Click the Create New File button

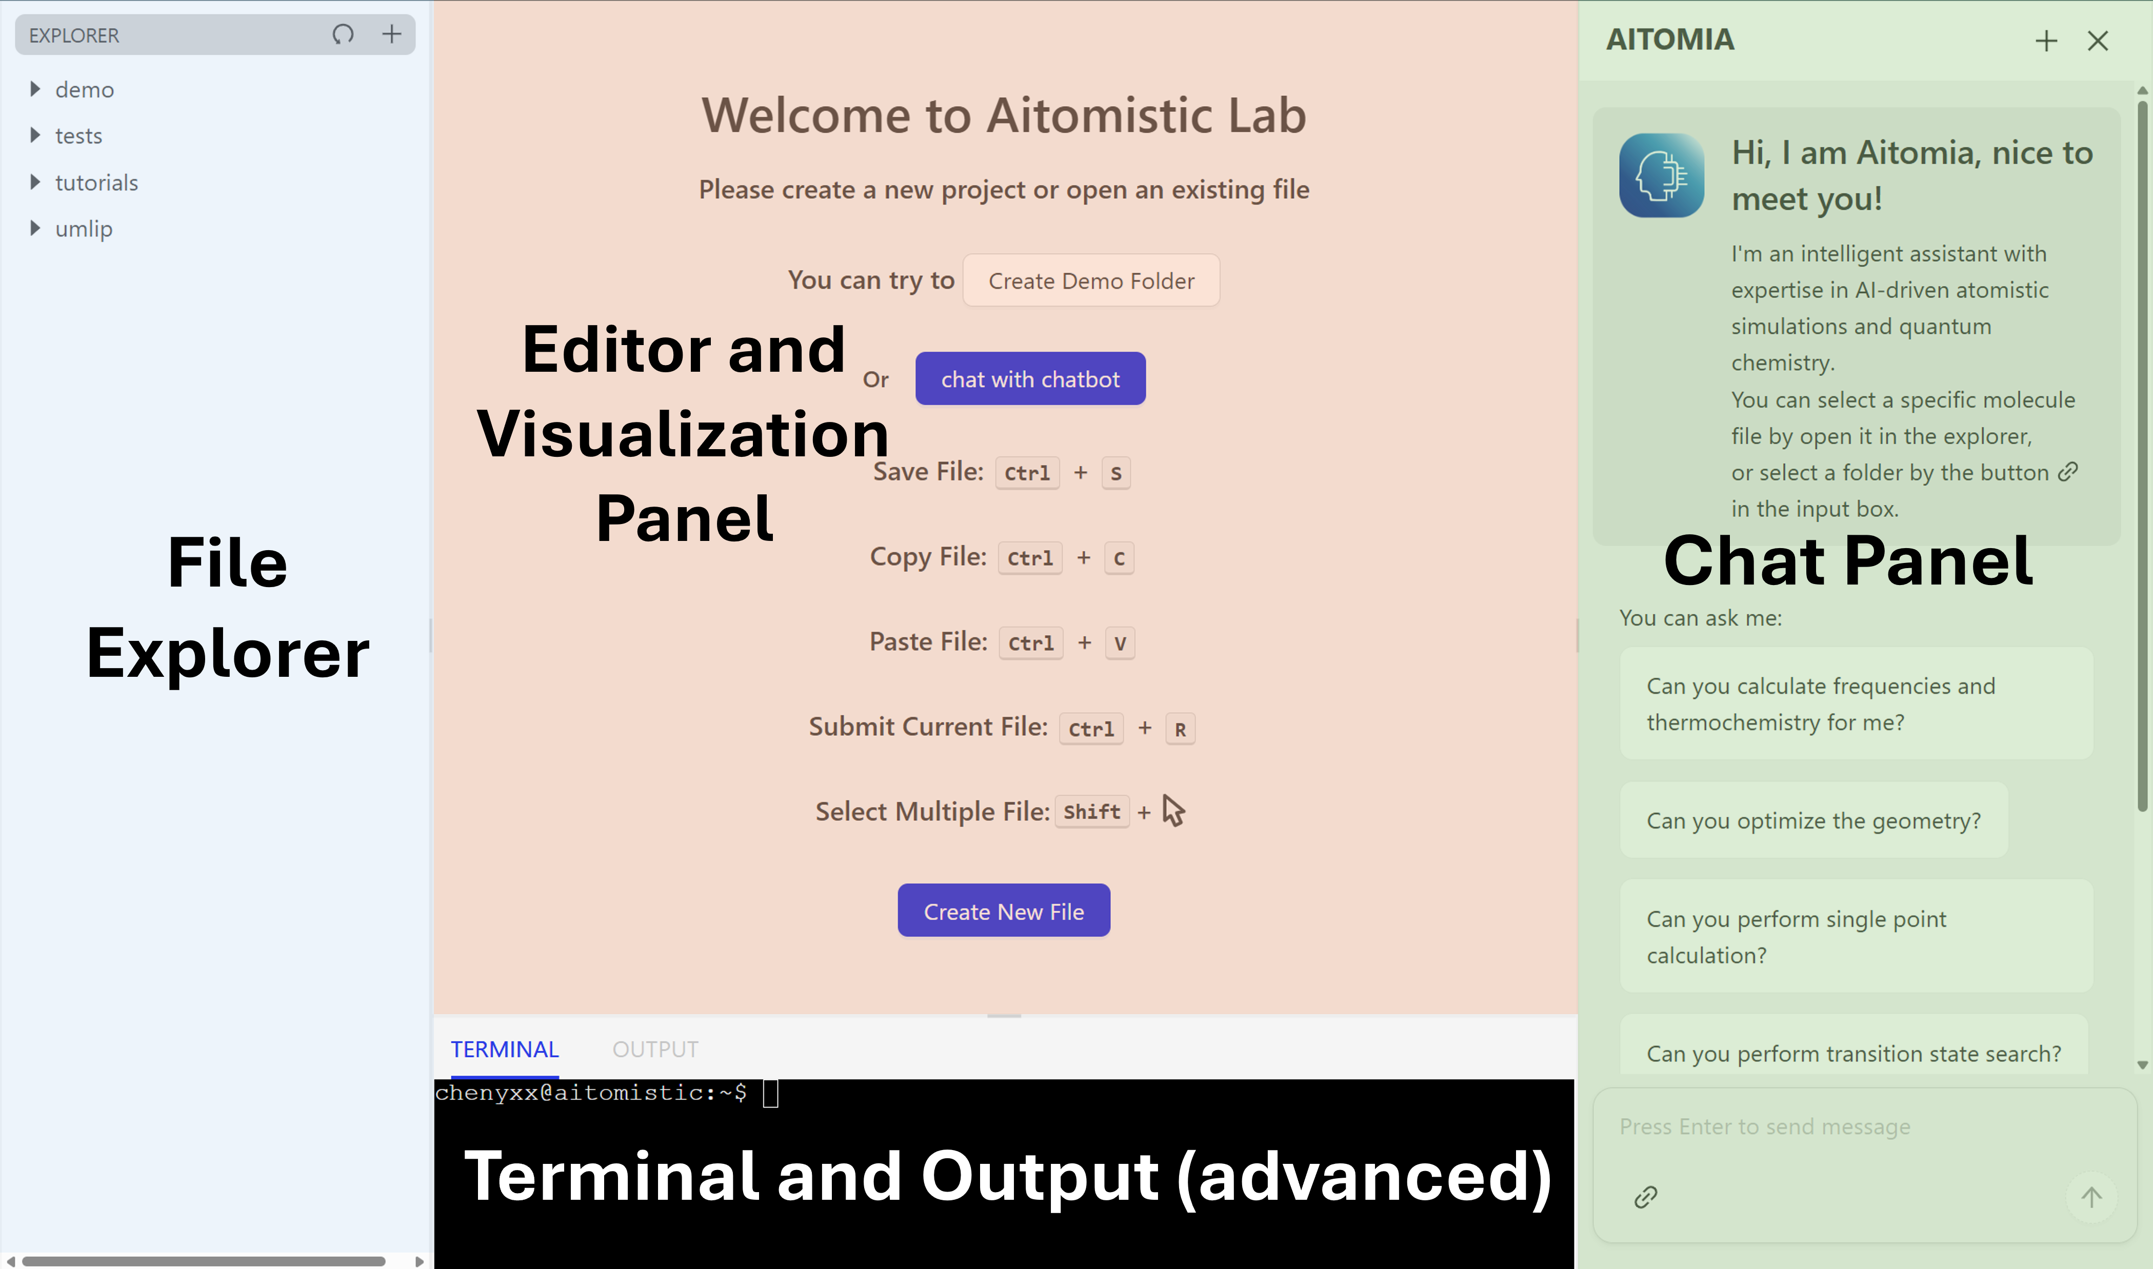[x=1003, y=912]
